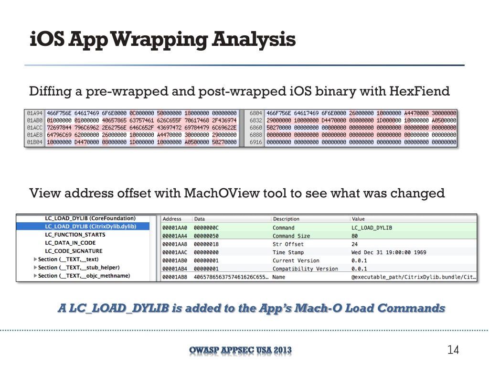Click the divider scrollbar between hex panes
This screenshot has height=367, width=489.
click(241, 128)
